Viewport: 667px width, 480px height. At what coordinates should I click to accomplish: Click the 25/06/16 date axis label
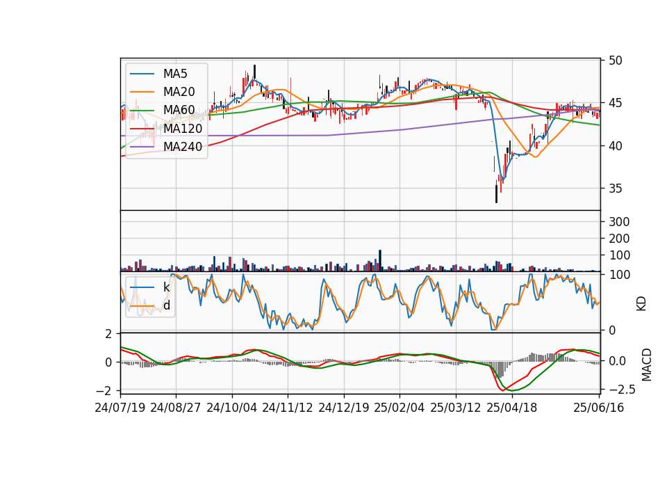[x=598, y=408]
